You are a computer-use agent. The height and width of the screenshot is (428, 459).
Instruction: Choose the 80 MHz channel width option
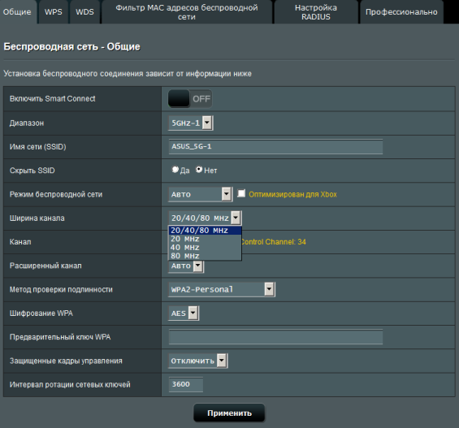point(205,256)
